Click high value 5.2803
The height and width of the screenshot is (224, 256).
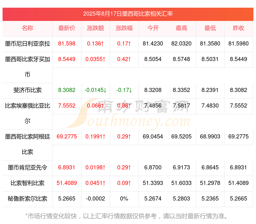tap(182, 199)
